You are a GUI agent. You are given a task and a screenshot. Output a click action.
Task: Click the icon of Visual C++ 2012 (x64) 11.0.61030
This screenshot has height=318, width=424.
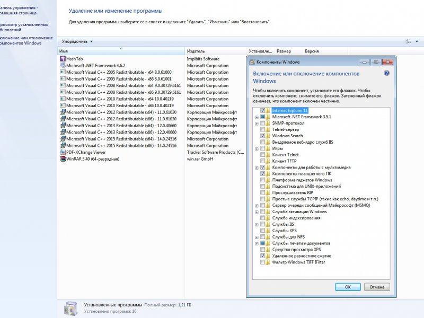(63, 112)
